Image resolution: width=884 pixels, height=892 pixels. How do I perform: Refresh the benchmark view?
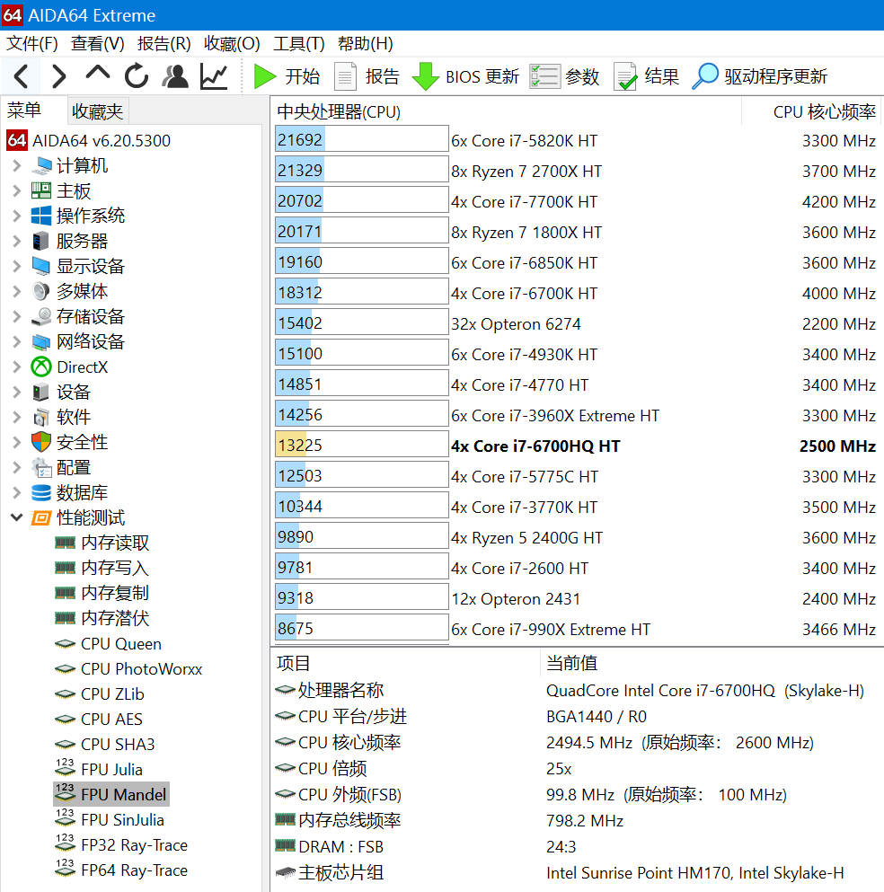tap(137, 76)
